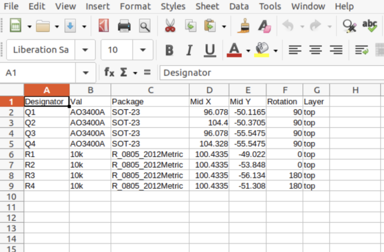The image size is (384, 252).
Task: Apply the red font color swatch
Action: click(234, 50)
